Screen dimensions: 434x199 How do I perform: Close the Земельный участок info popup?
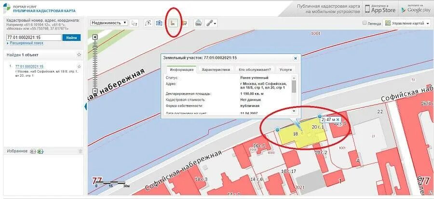[x=295, y=58]
